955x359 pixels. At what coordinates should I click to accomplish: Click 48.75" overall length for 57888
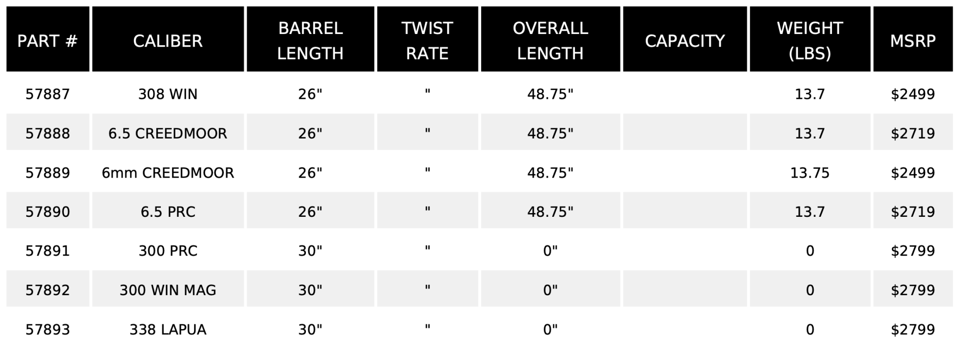[551, 133]
